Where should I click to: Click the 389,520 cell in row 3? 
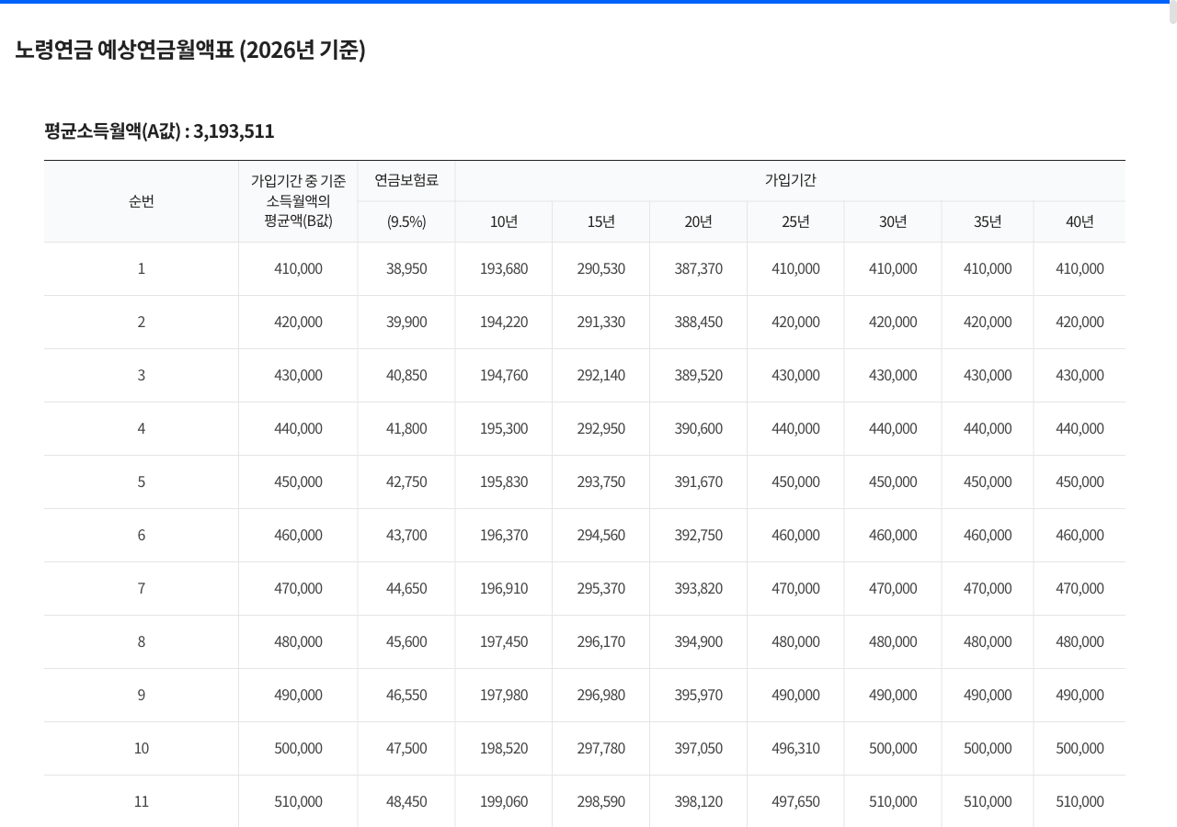click(699, 376)
